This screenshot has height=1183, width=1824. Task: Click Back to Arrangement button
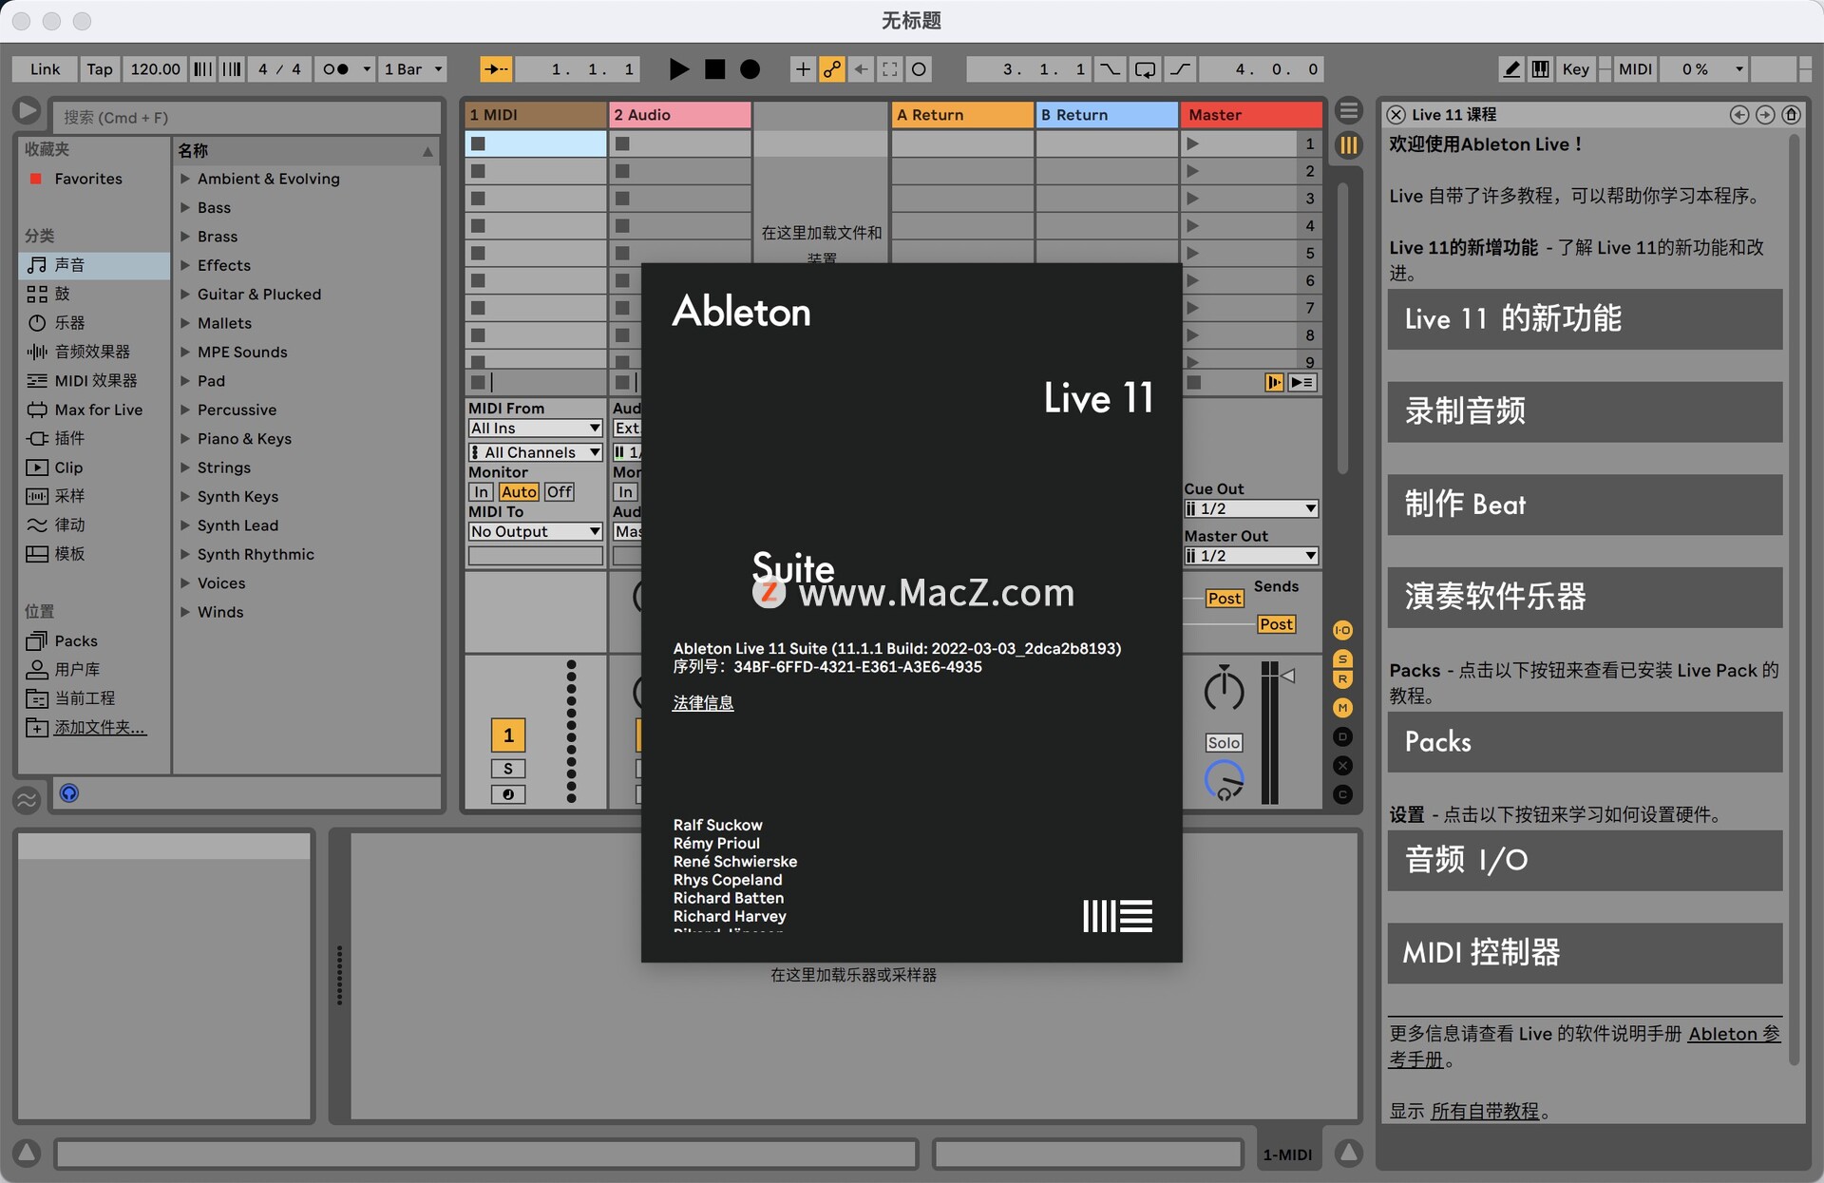(1274, 382)
